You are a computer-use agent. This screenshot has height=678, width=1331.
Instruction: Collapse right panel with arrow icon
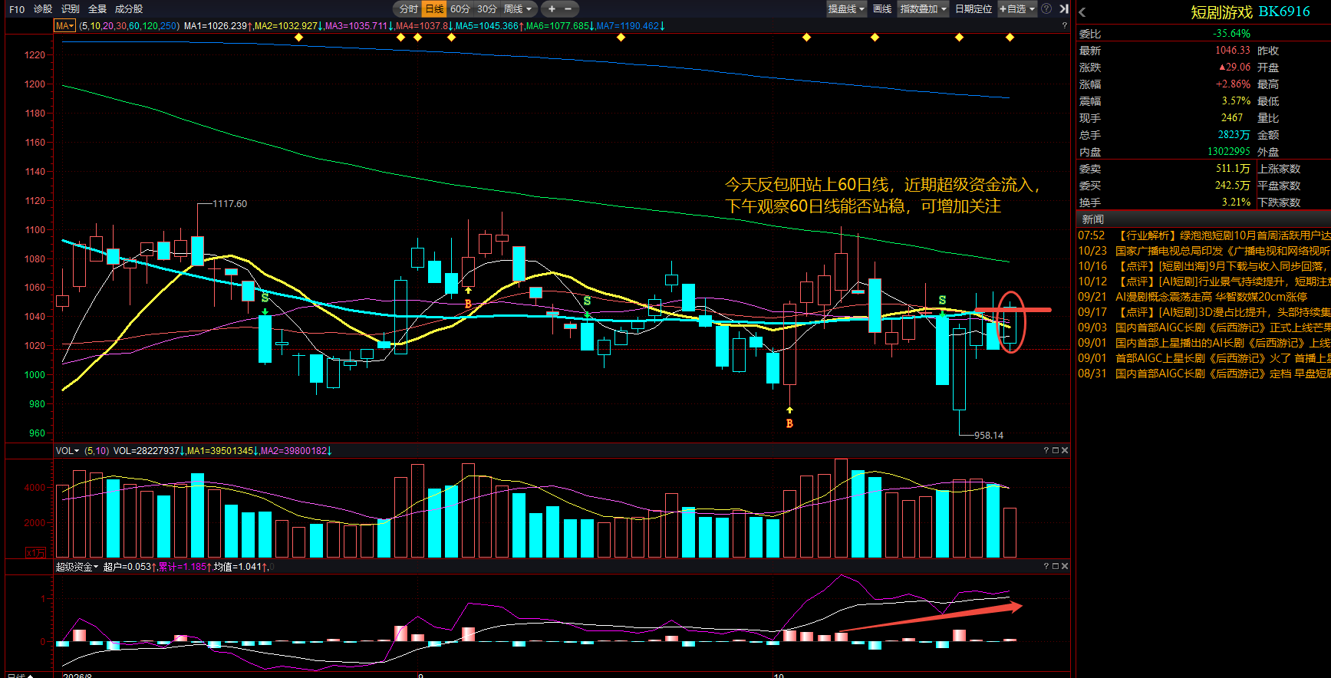1064,9
